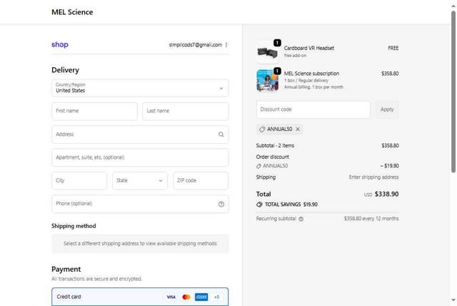Viewport: 457px width, 306px height.
Task: Click the American Express card icon
Action: (201, 297)
